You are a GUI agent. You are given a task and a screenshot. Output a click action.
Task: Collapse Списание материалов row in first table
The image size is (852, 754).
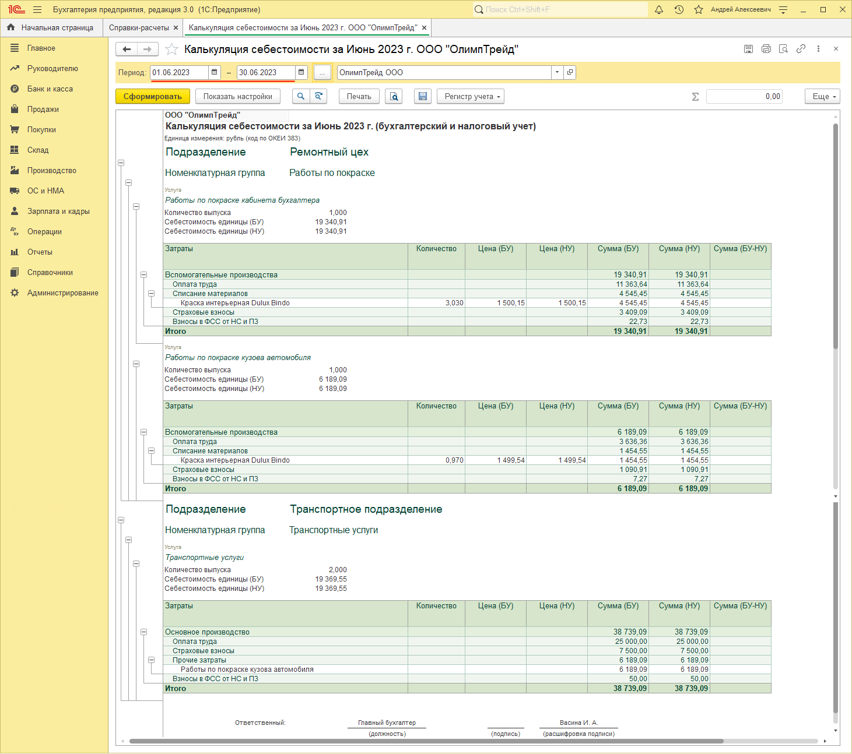pyautogui.click(x=152, y=294)
